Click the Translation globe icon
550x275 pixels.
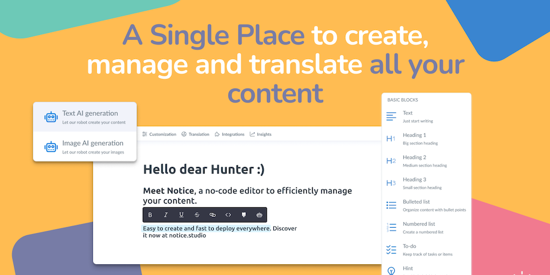[184, 134]
